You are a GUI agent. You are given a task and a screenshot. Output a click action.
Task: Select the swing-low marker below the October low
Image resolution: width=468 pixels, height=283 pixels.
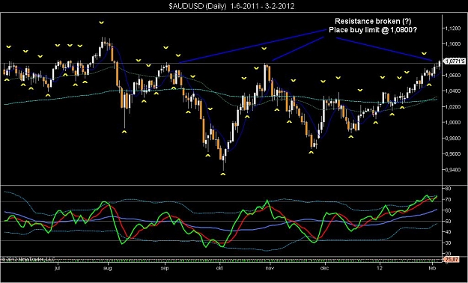(223, 174)
